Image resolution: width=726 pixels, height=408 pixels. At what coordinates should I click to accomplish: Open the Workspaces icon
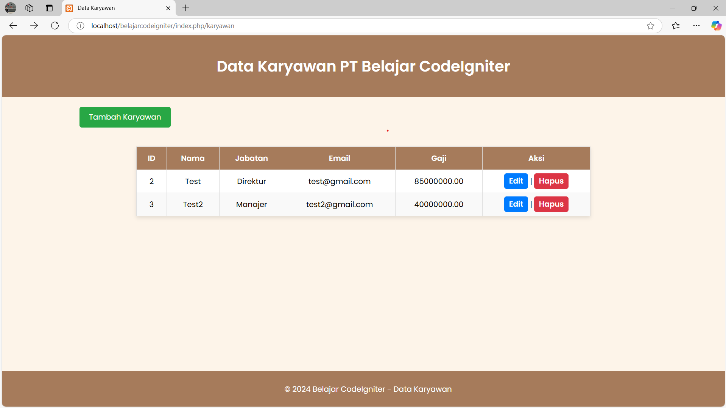[30, 8]
